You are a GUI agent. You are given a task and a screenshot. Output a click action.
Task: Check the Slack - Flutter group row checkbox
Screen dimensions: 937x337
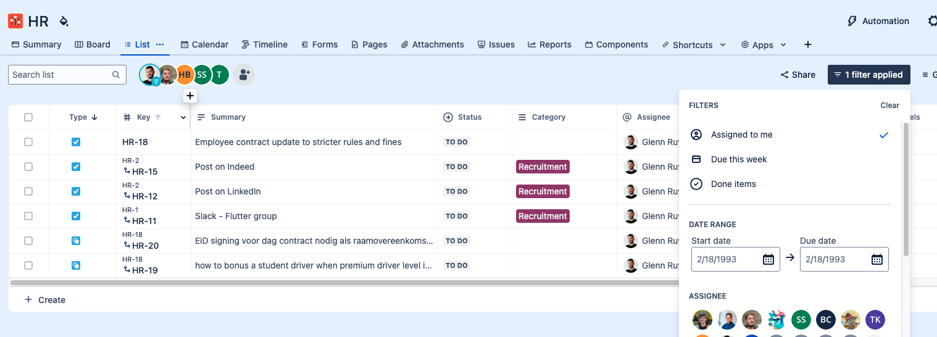pos(28,216)
